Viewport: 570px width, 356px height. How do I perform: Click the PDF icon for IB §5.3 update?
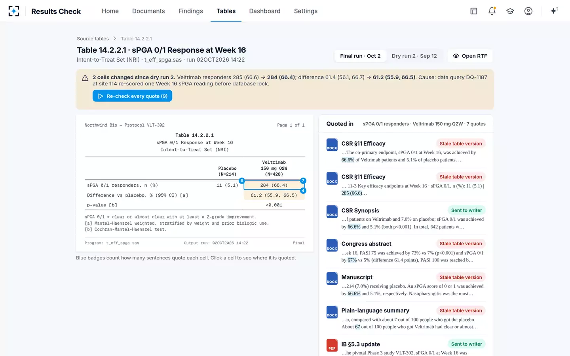coord(332,345)
